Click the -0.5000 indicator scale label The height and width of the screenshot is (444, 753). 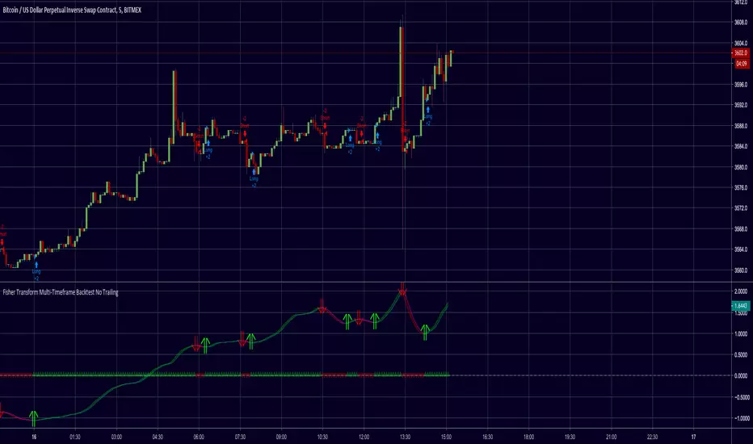[x=740, y=397]
